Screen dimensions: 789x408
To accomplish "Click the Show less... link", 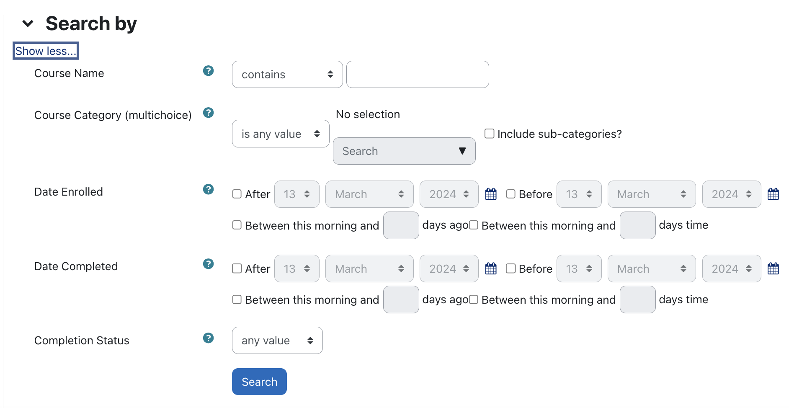I will (x=46, y=51).
